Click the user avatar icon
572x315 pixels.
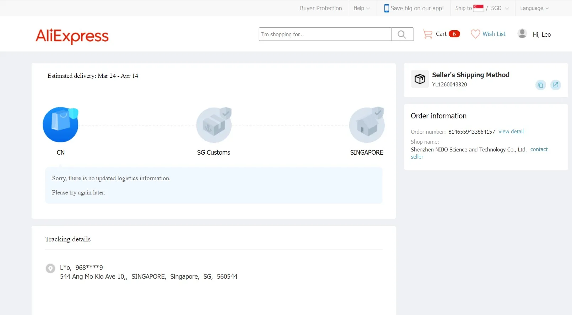click(x=522, y=34)
